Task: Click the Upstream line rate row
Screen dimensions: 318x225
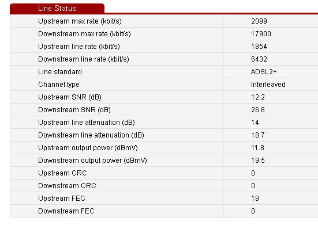Action: 164,47
